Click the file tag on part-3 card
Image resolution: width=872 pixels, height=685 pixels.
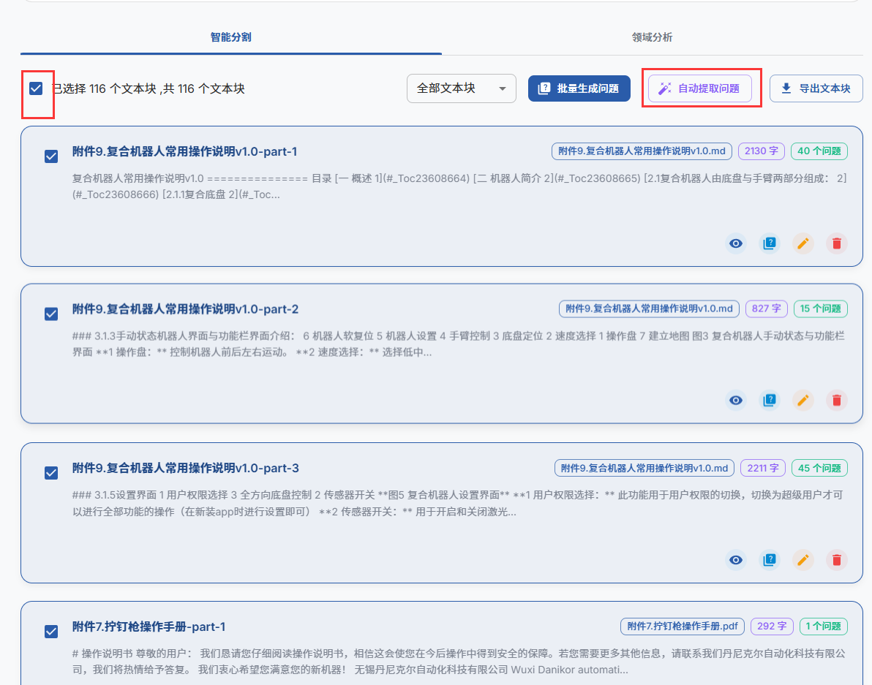click(644, 469)
